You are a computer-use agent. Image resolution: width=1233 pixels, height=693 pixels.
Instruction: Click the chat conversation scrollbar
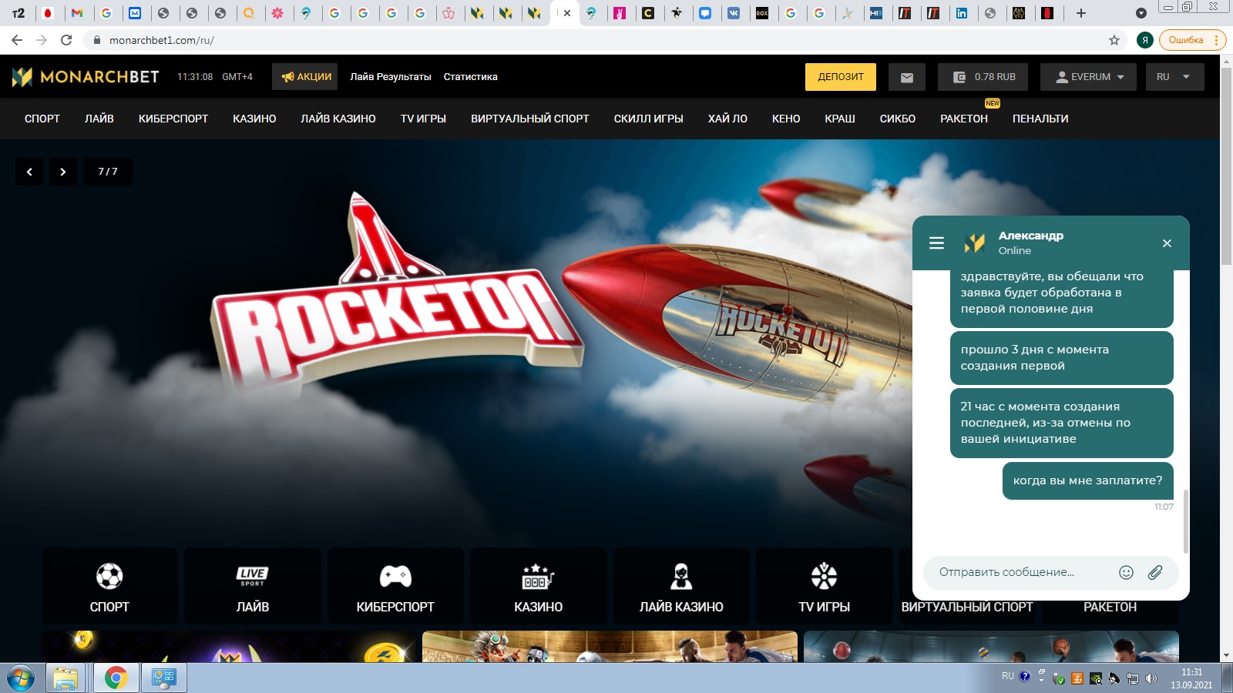(x=1185, y=521)
